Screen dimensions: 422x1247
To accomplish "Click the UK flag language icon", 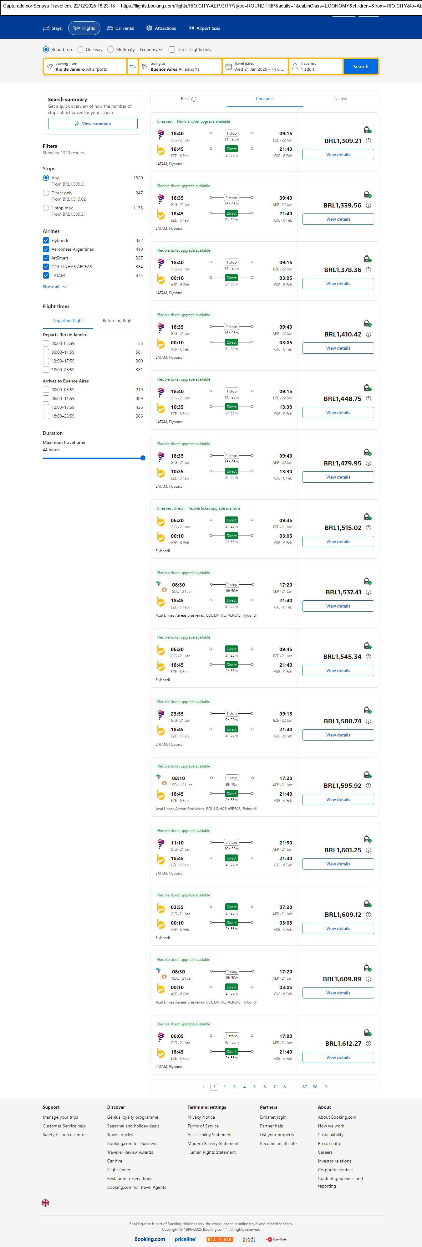I will pos(45,1203).
